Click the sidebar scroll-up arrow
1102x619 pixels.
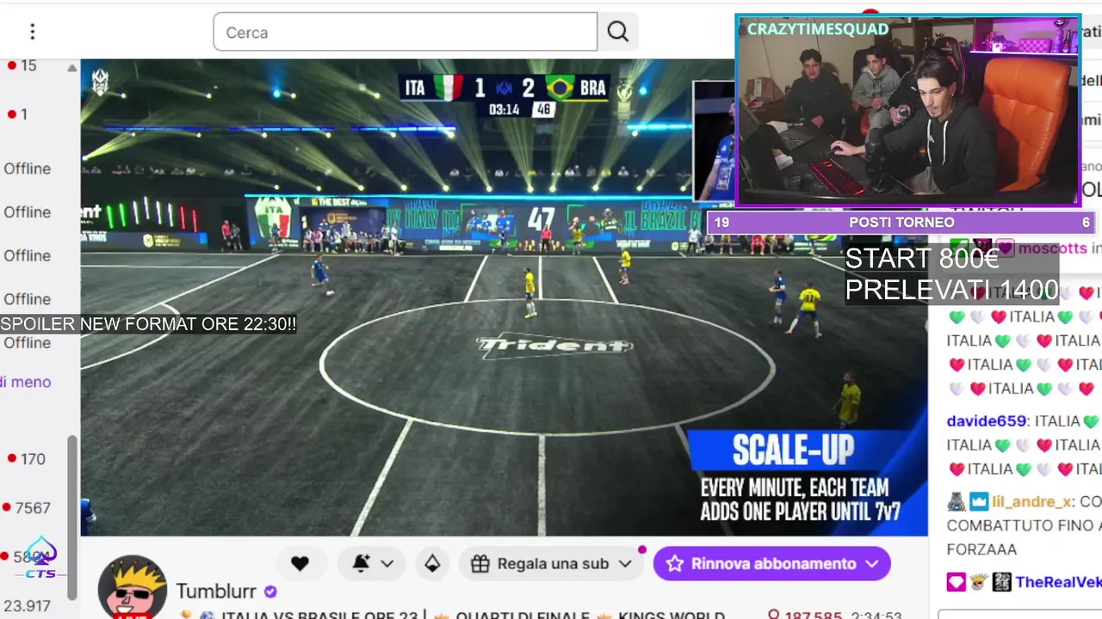click(72, 68)
